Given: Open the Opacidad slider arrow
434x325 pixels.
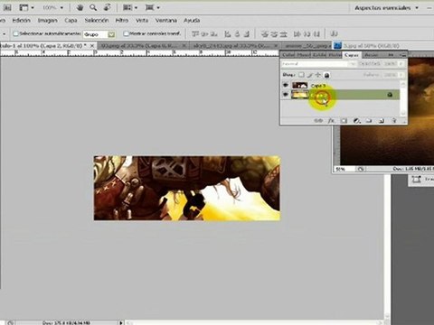Looking at the screenshot, I should [x=401, y=64].
